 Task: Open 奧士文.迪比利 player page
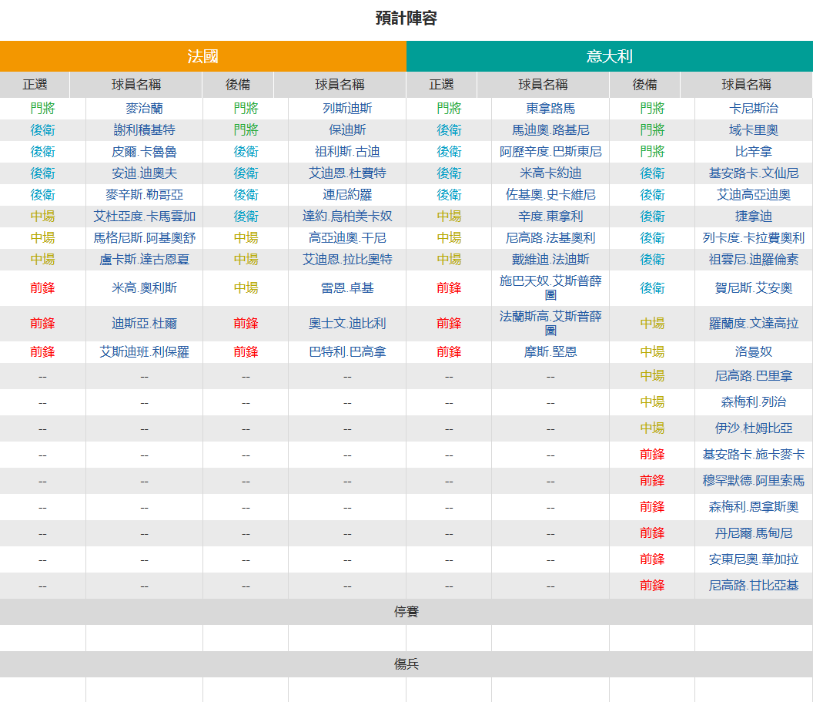[x=347, y=324]
